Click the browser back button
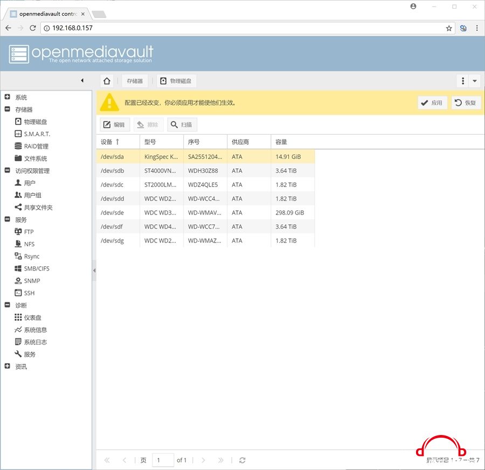 tap(8, 28)
